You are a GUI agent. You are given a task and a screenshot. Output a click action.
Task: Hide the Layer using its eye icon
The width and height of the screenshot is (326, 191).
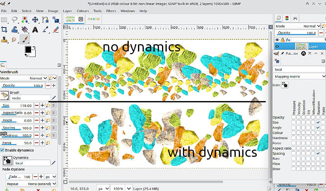pos(277,46)
